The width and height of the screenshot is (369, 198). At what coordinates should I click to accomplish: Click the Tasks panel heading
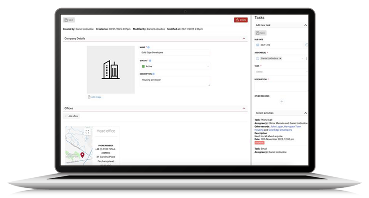tap(259, 17)
